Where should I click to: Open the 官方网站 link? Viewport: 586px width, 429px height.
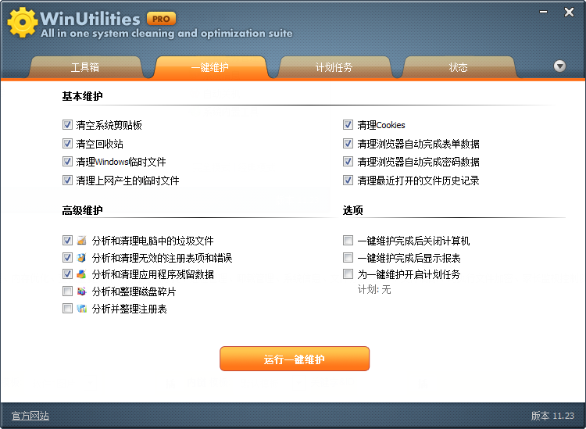pos(30,416)
